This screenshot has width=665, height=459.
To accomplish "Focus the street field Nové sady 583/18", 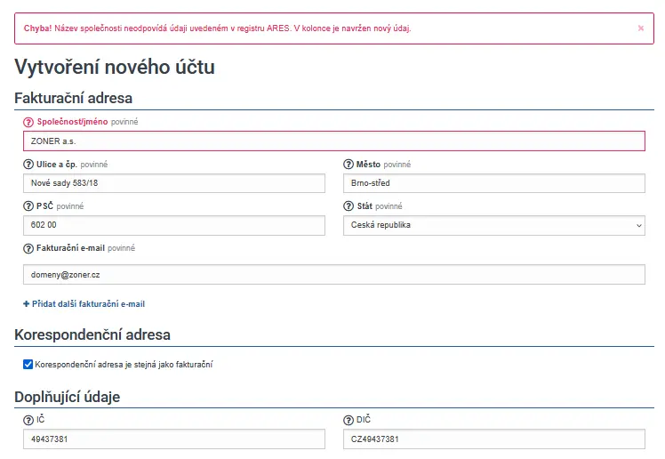I will tap(174, 183).
